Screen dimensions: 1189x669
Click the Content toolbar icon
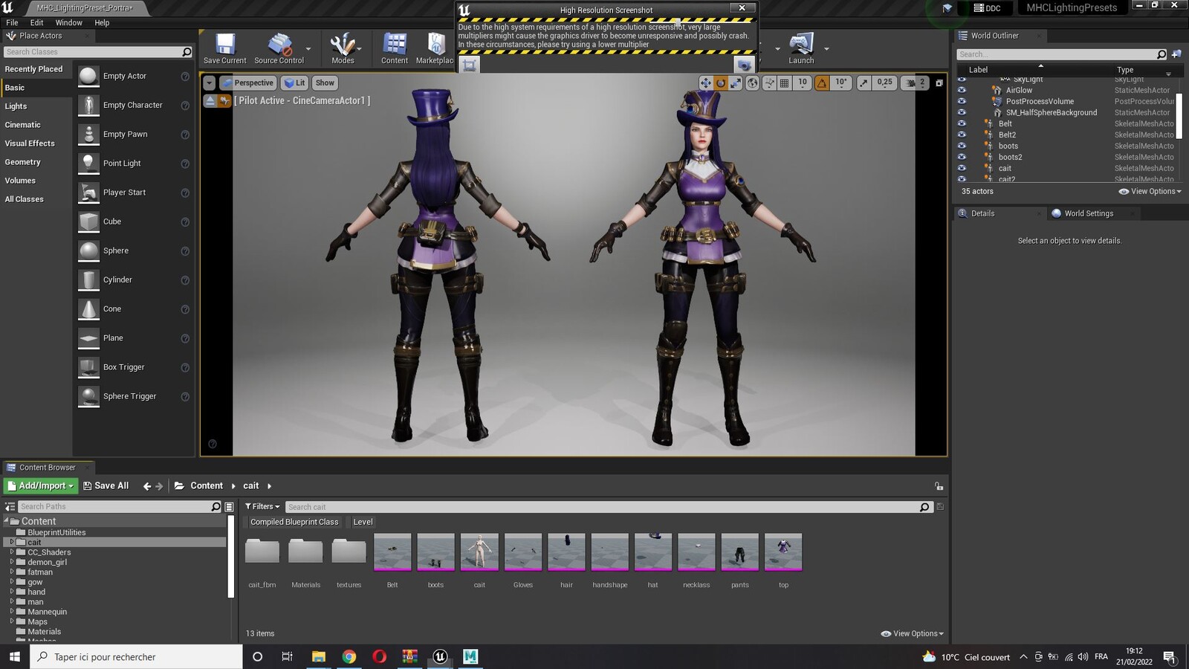pyautogui.click(x=395, y=45)
